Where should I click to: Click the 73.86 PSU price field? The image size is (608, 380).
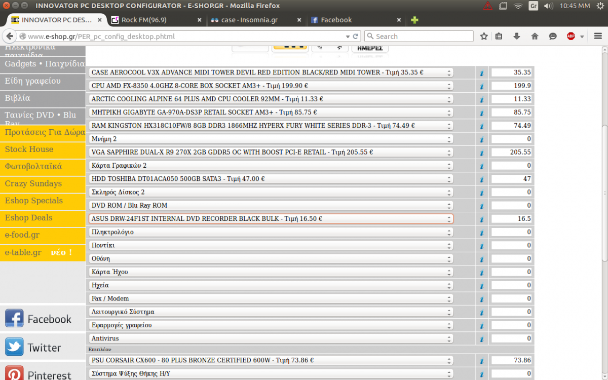pos(512,361)
